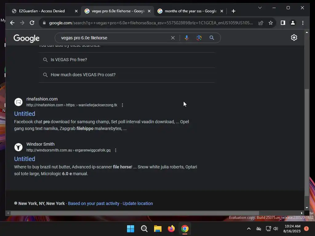Click Windsor Smith site favicon
The height and width of the screenshot is (236, 315).
click(x=18, y=147)
